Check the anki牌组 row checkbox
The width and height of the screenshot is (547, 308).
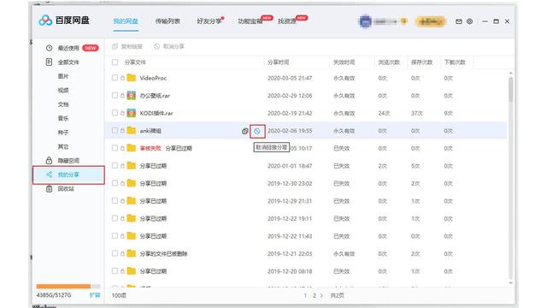tap(115, 130)
